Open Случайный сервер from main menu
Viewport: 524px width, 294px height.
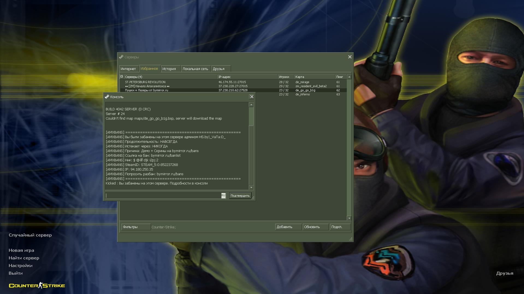[x=30, y=235]
